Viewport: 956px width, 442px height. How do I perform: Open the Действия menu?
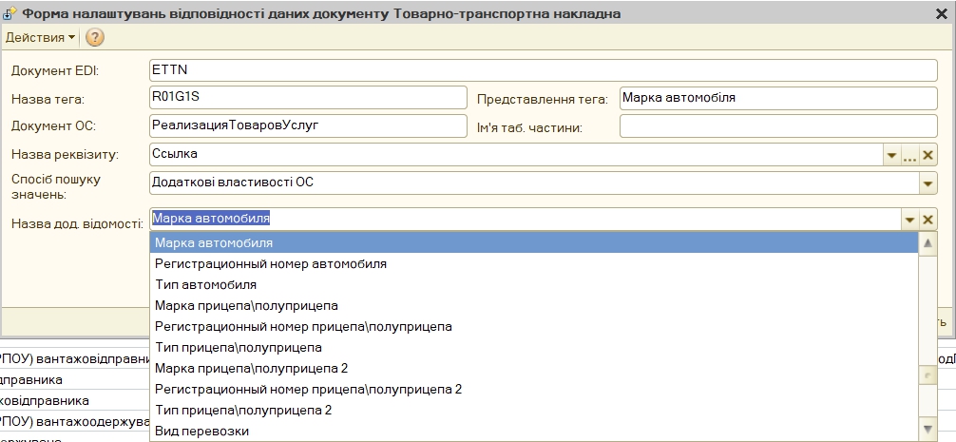tap(41, 38)
